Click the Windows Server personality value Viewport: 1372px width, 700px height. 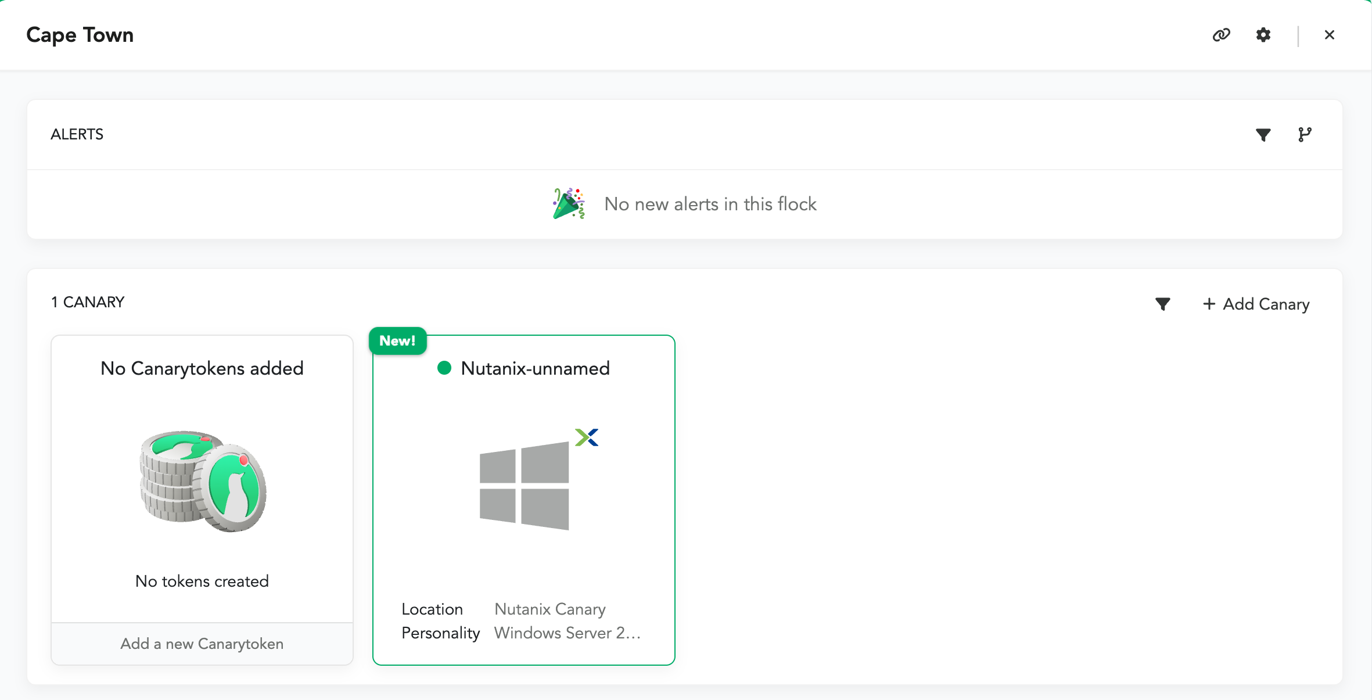[x=567, y=633]
